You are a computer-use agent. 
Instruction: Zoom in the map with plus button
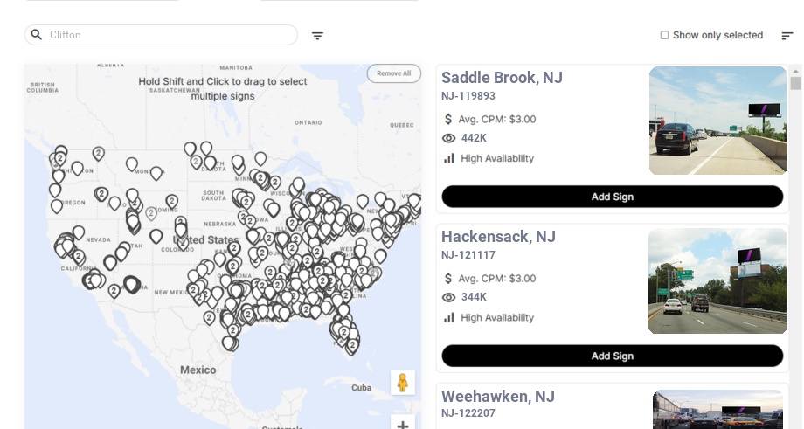click(403, 425)
